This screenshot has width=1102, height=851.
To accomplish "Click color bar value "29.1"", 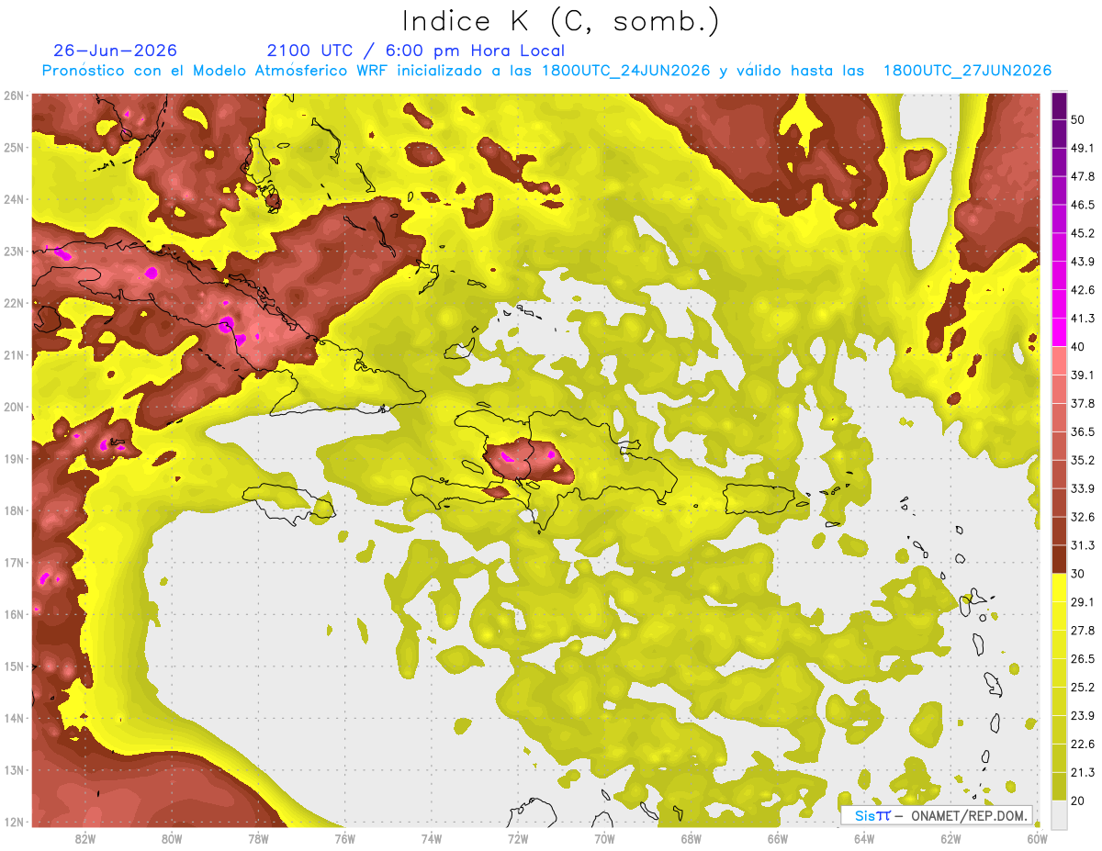I will pos(1083,601).
